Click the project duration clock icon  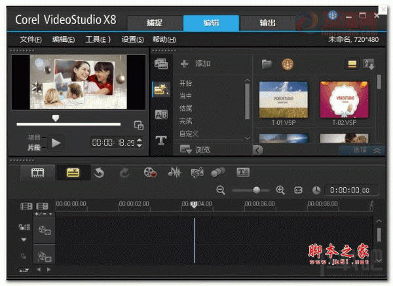316,190
